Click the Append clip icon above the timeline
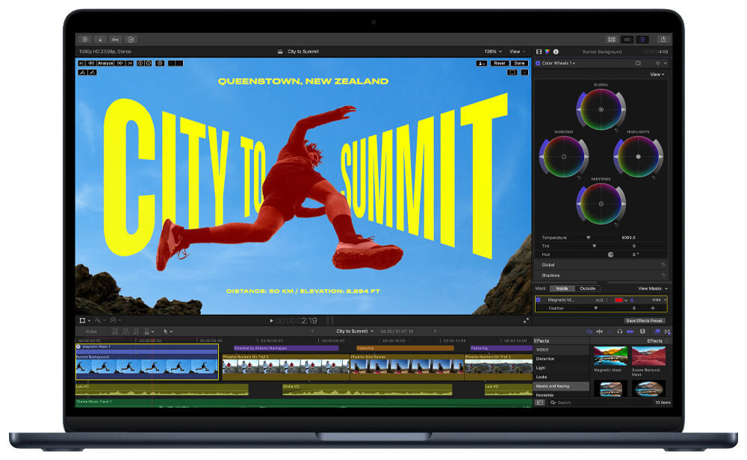Screen dimensions: 747x460 pyautogui.click(x=137, y=331)
